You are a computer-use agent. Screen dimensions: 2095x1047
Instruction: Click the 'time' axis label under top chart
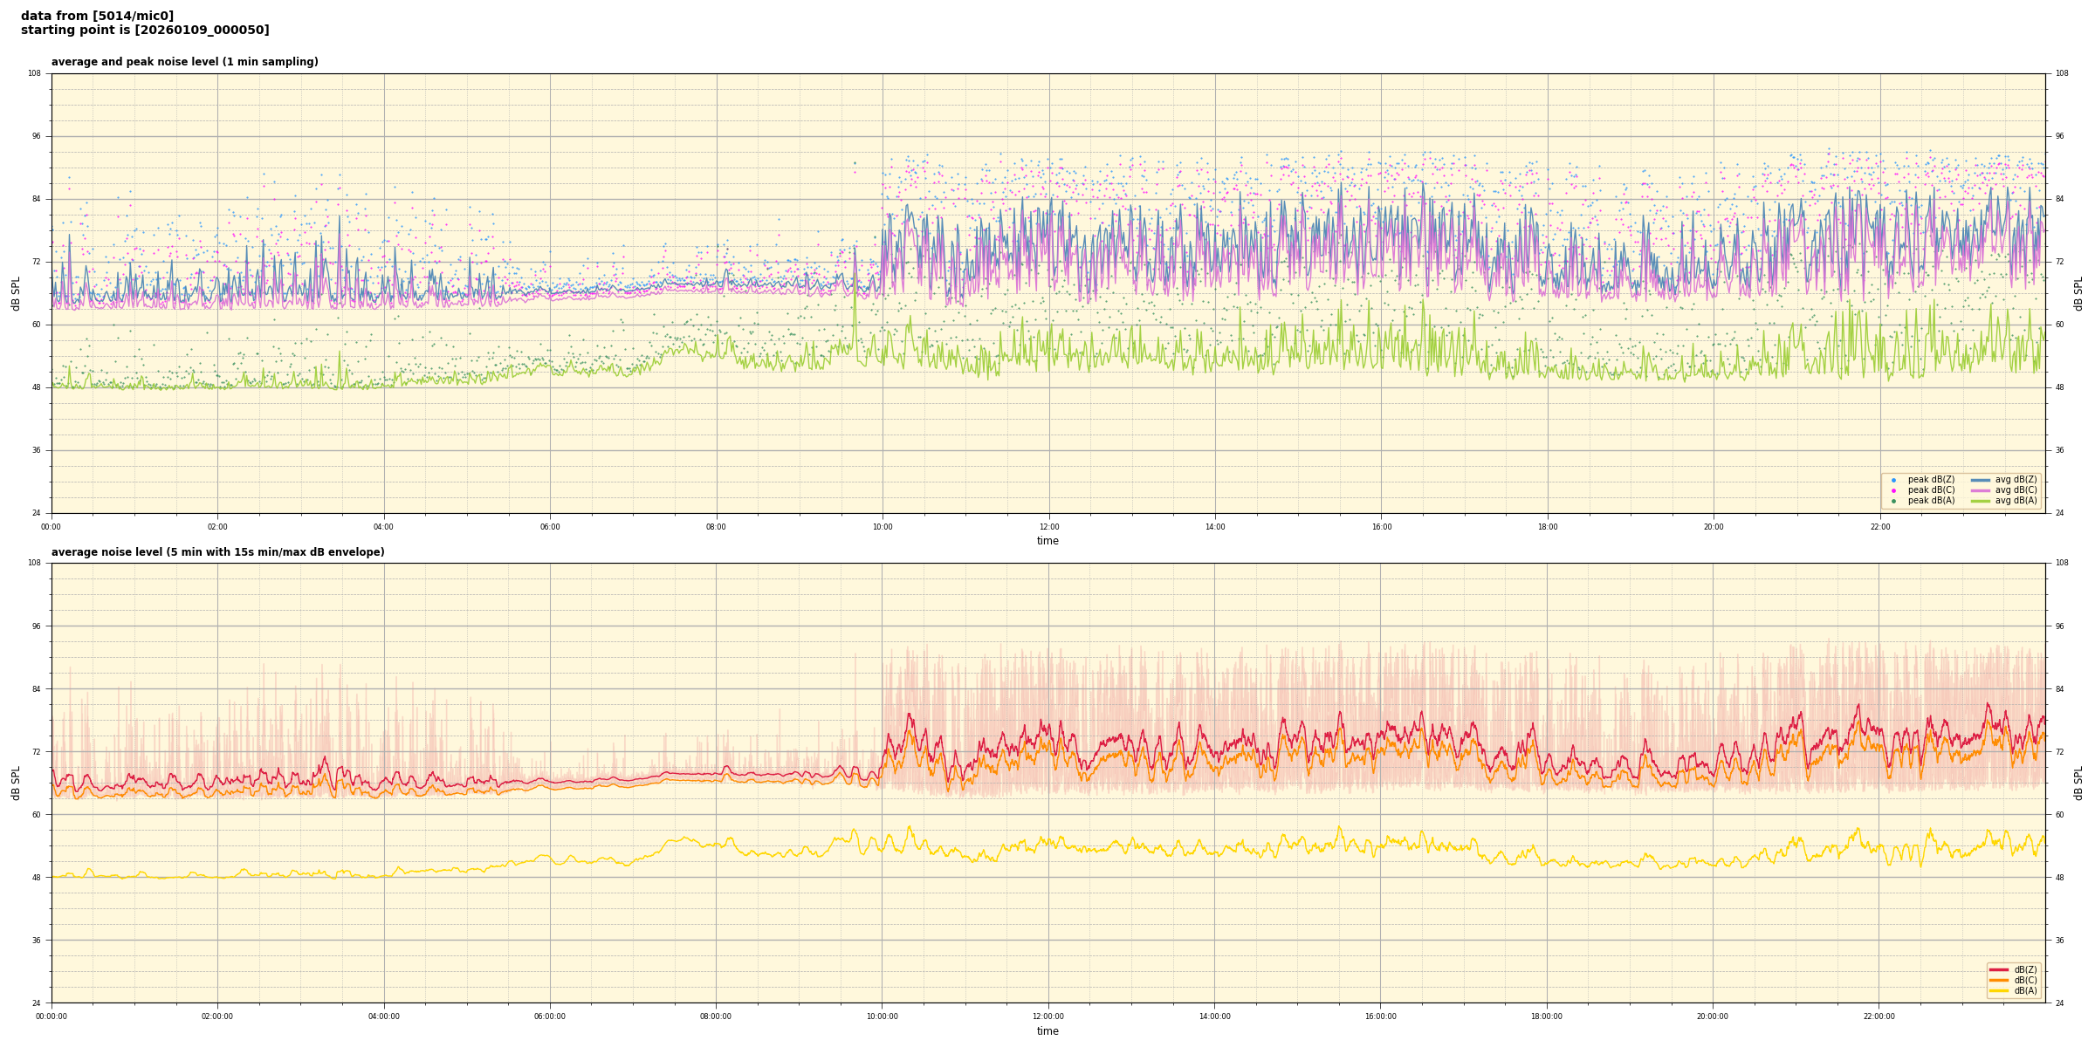point(1047,541)
